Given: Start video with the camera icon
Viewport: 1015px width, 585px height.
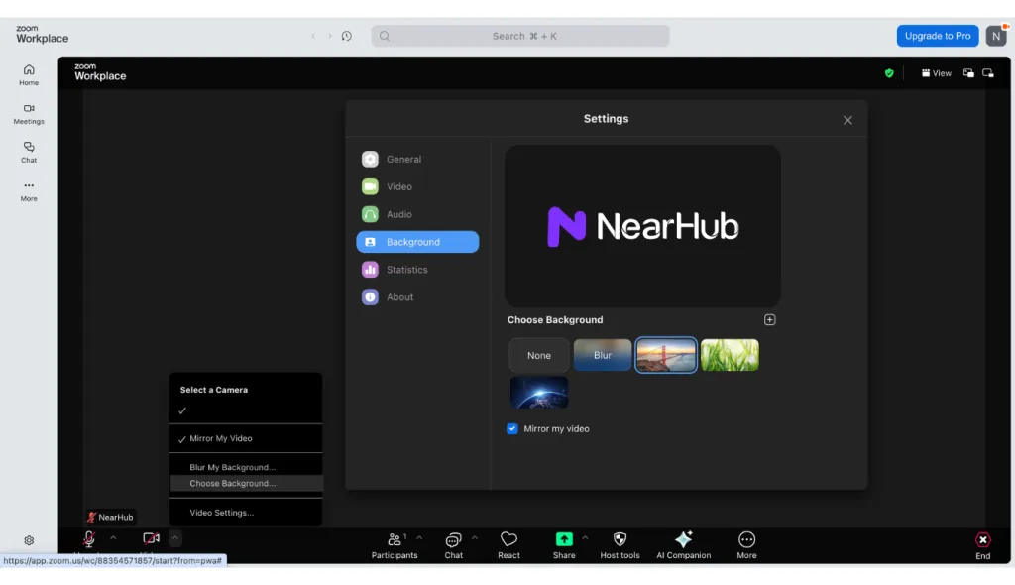Looking at the screenshot, I should click(151, 539).
